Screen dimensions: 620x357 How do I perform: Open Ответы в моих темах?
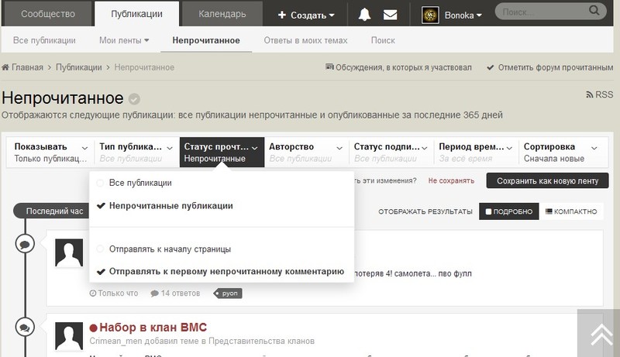click(x=305, y=40)
